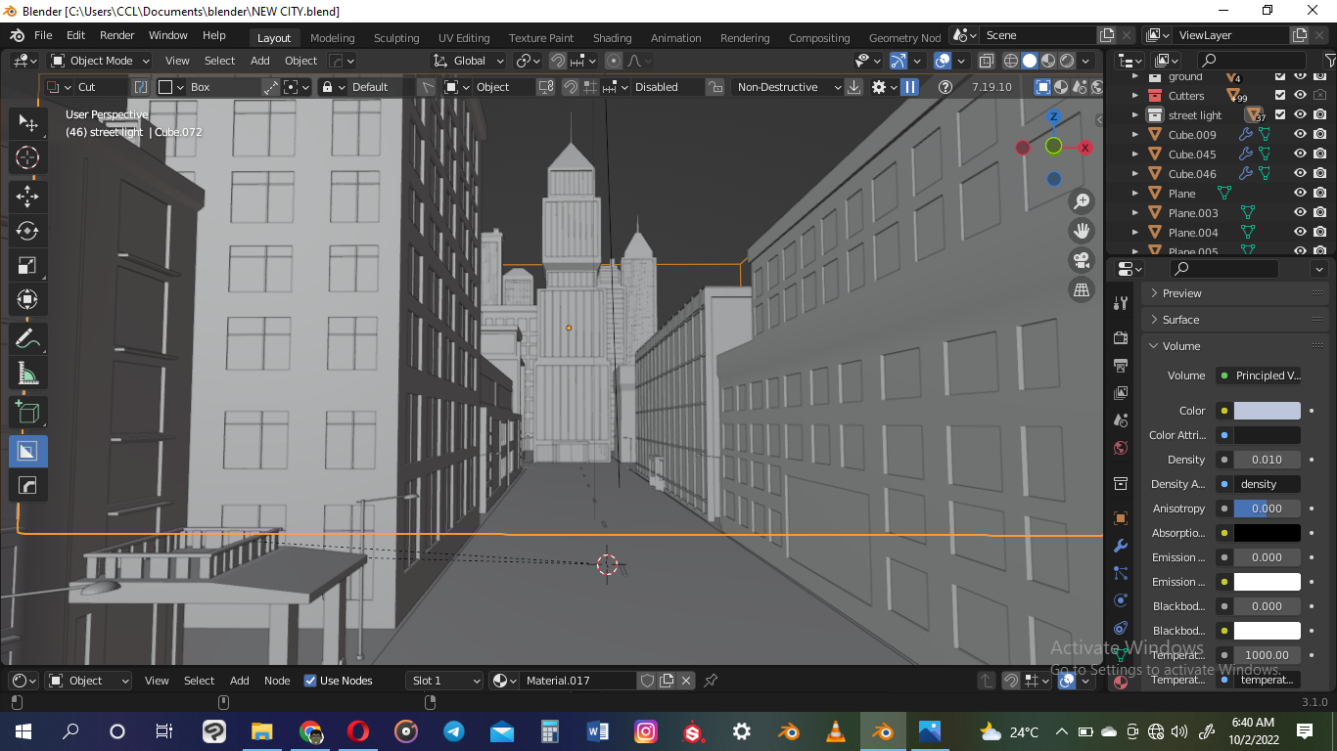Select the Add Cube tool
The width and height of the screenshot is (1337, 751).
(27, 412)
